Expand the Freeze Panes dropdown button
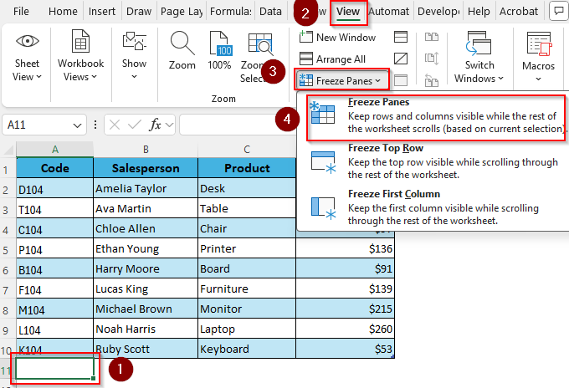 pos(341,80)
